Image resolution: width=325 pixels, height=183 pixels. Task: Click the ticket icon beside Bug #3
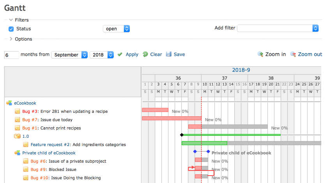[18, 112]
